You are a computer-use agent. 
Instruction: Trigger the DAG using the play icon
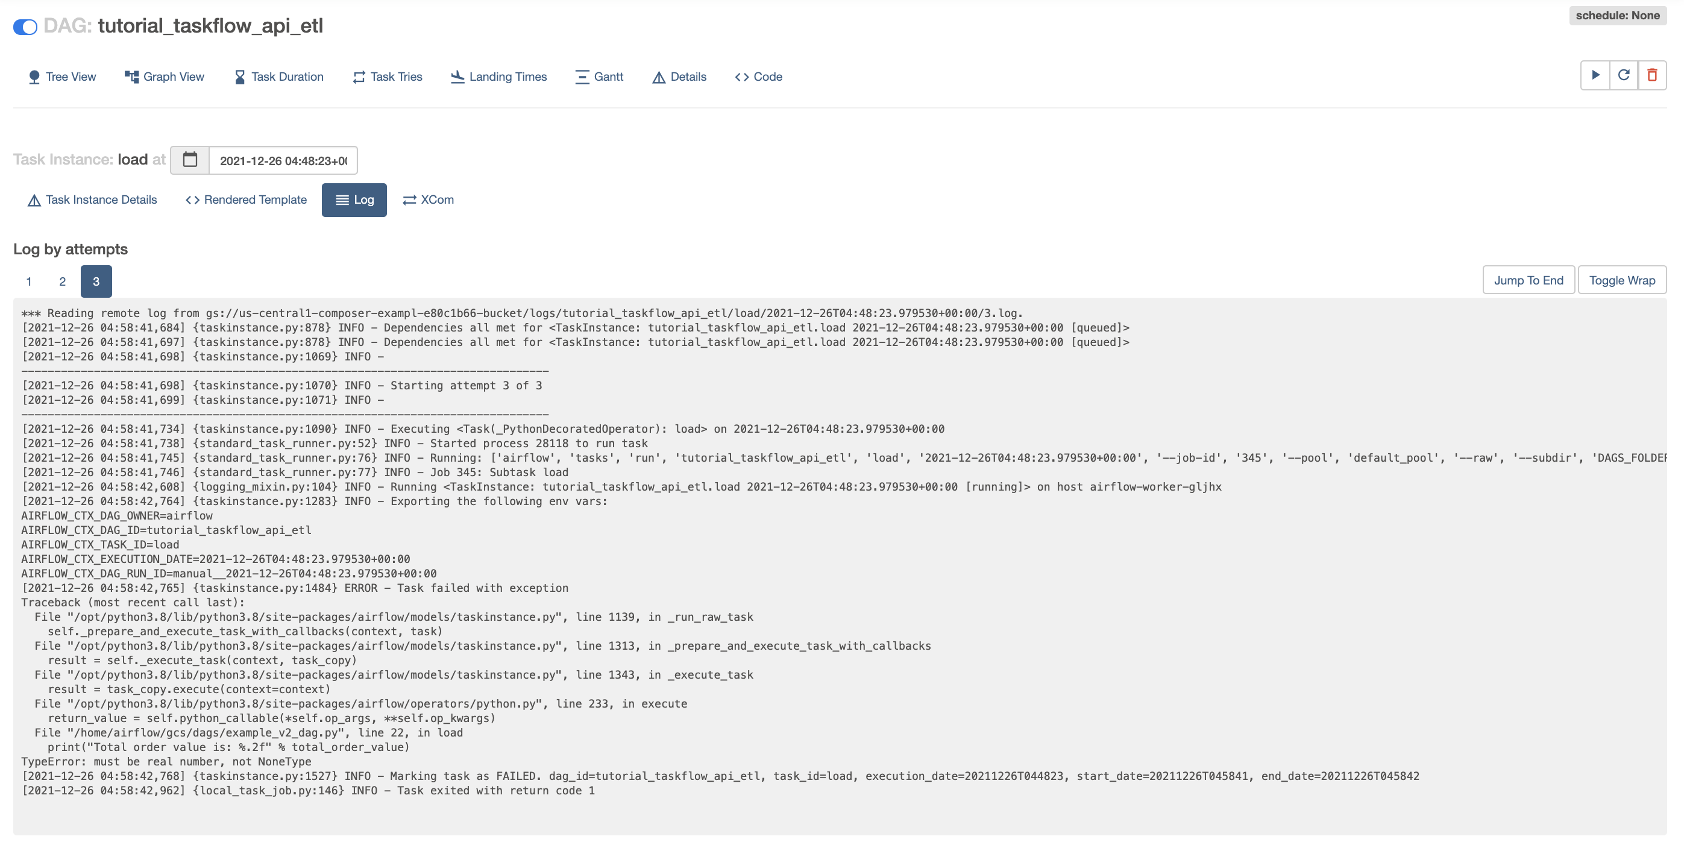[1595, 75]
